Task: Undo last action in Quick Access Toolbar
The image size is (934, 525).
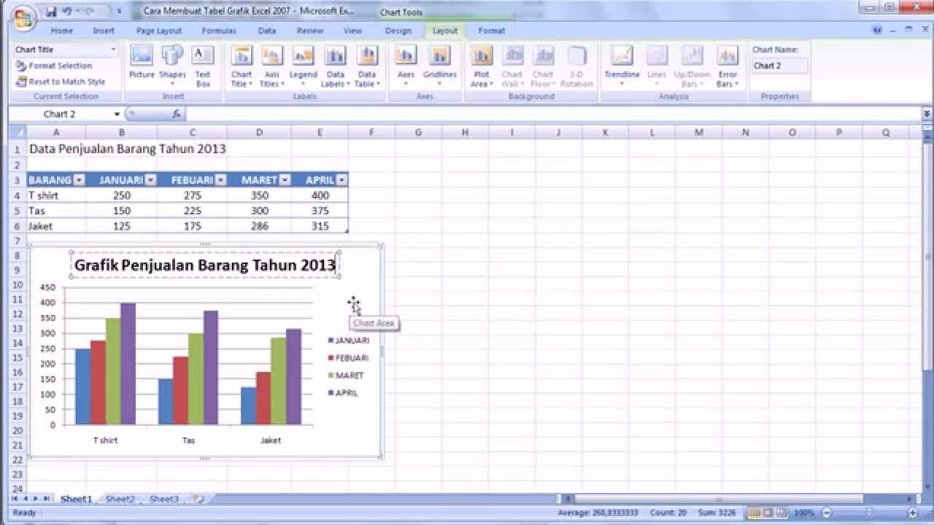Action: click(67, 12)
